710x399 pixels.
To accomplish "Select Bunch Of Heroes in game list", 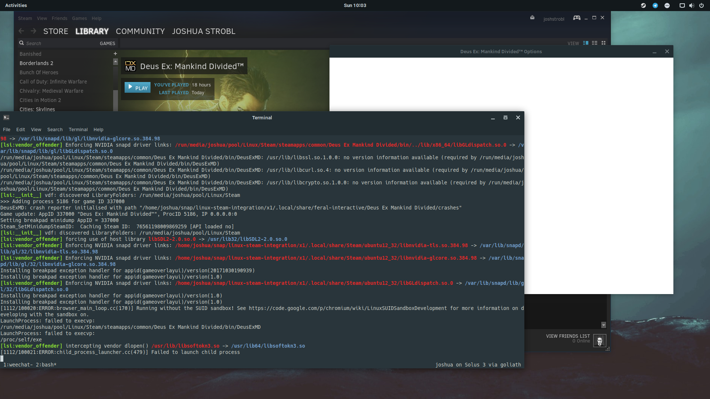I will 39,72.
